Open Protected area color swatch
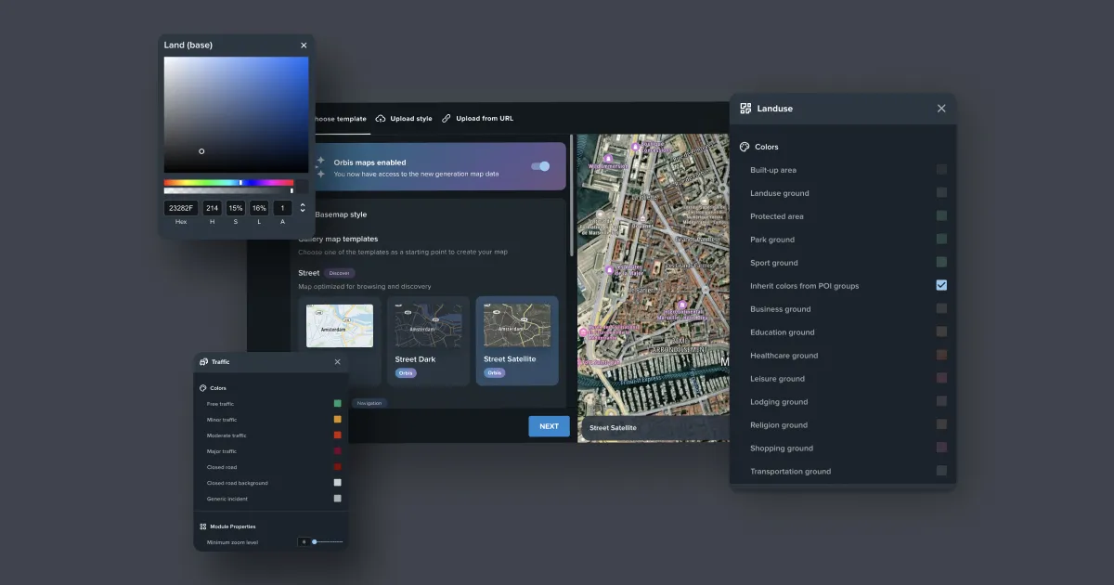The height and width of the screenshot is (585, 1114). (x=941, y=216)
